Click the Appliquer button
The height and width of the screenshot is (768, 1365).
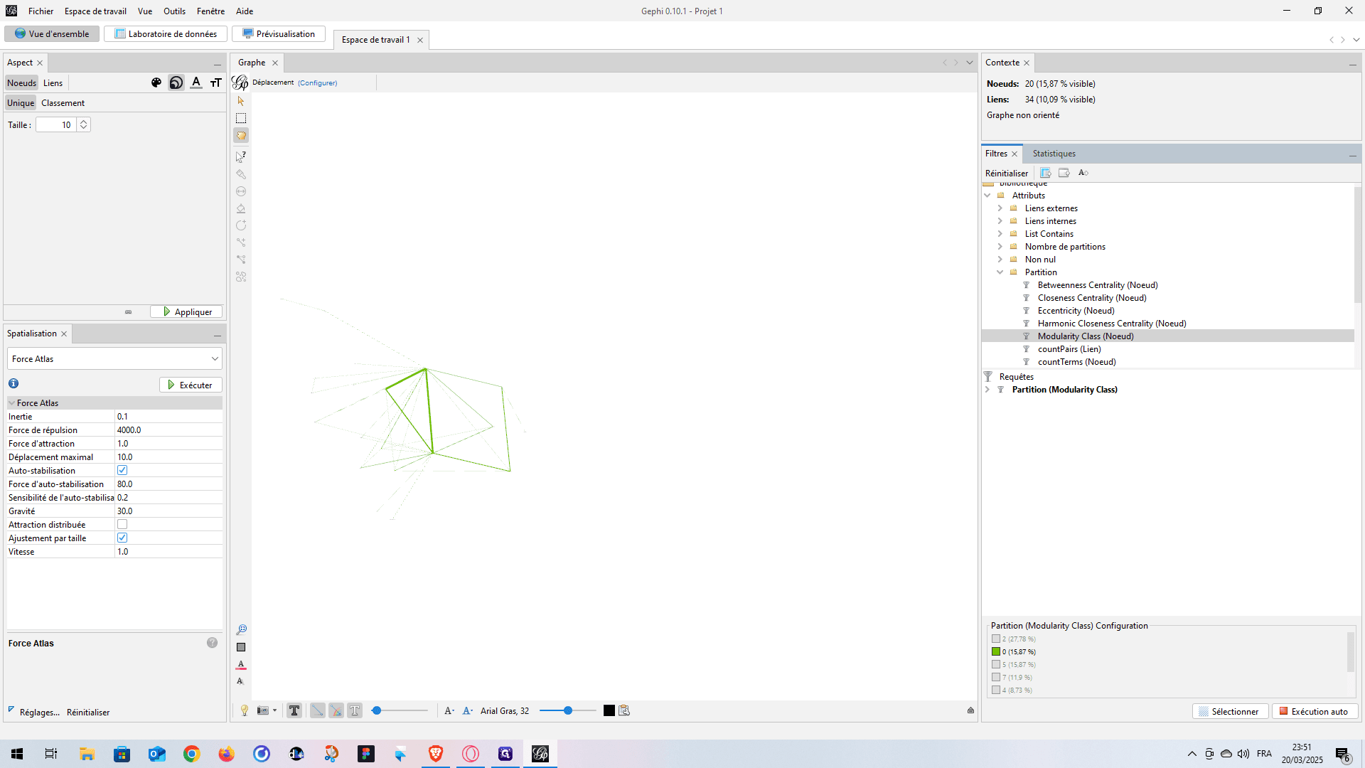186,312
